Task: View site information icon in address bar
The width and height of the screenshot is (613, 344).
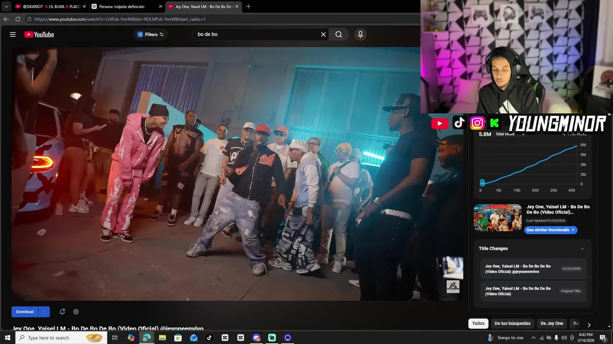Action: 29,19
